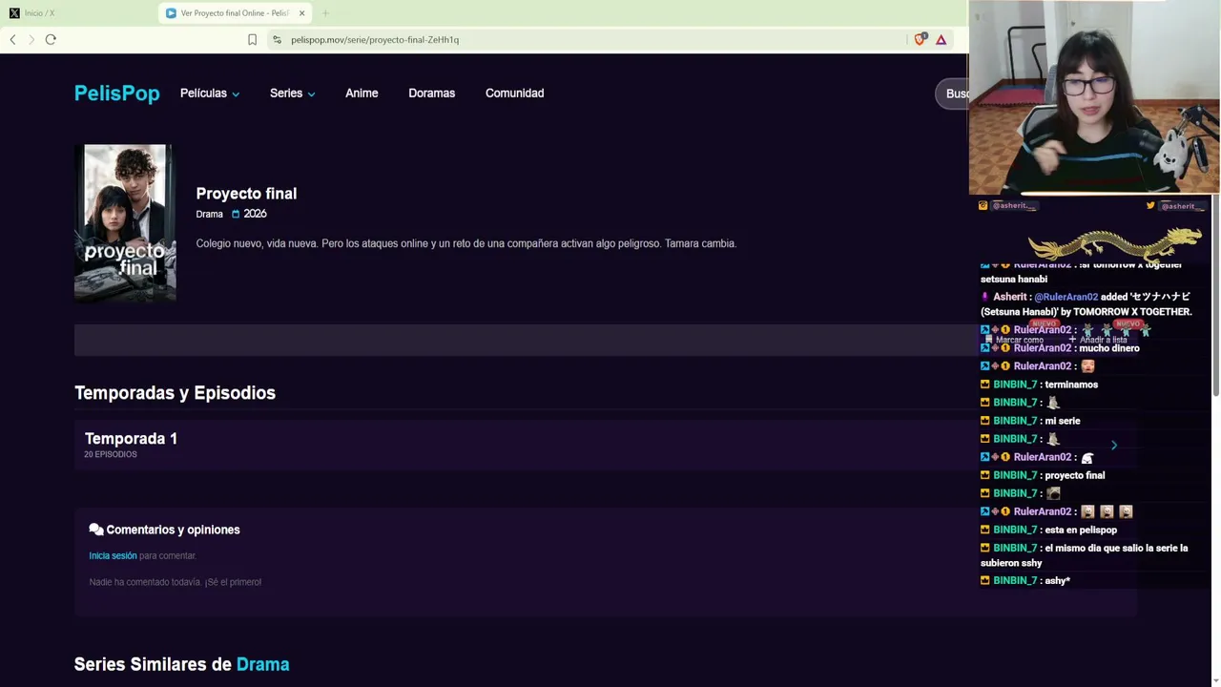Switch to the 'Inicio / X' tab
The width and height of the screenshot is (1221, 687).
[x=78, y=13]
